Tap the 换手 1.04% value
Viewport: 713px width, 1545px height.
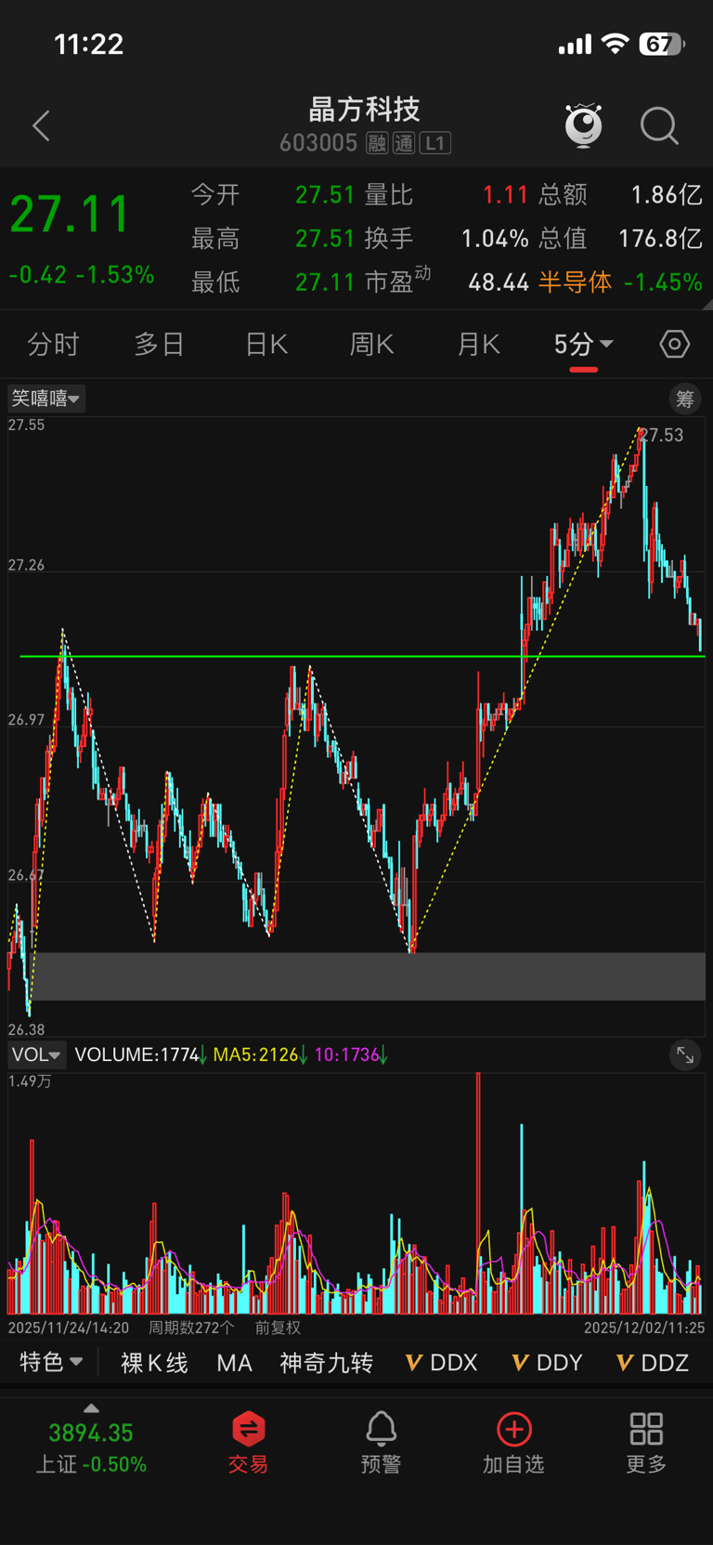click(495, 239)
